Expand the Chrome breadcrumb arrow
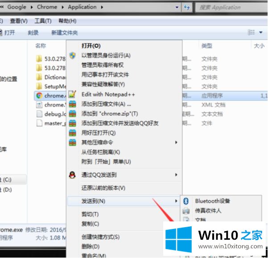 [x=62, y=7]
